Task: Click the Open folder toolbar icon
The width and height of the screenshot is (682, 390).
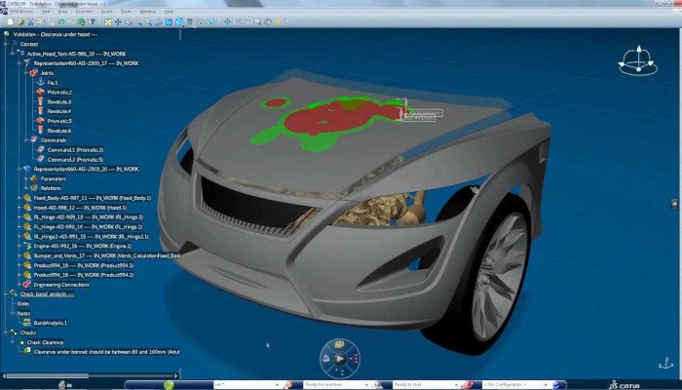Action: point(20,21)
